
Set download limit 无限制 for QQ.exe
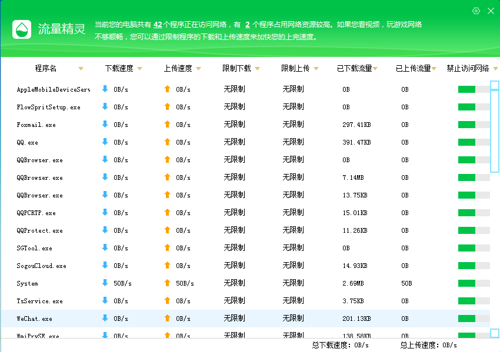coord(234,142)
